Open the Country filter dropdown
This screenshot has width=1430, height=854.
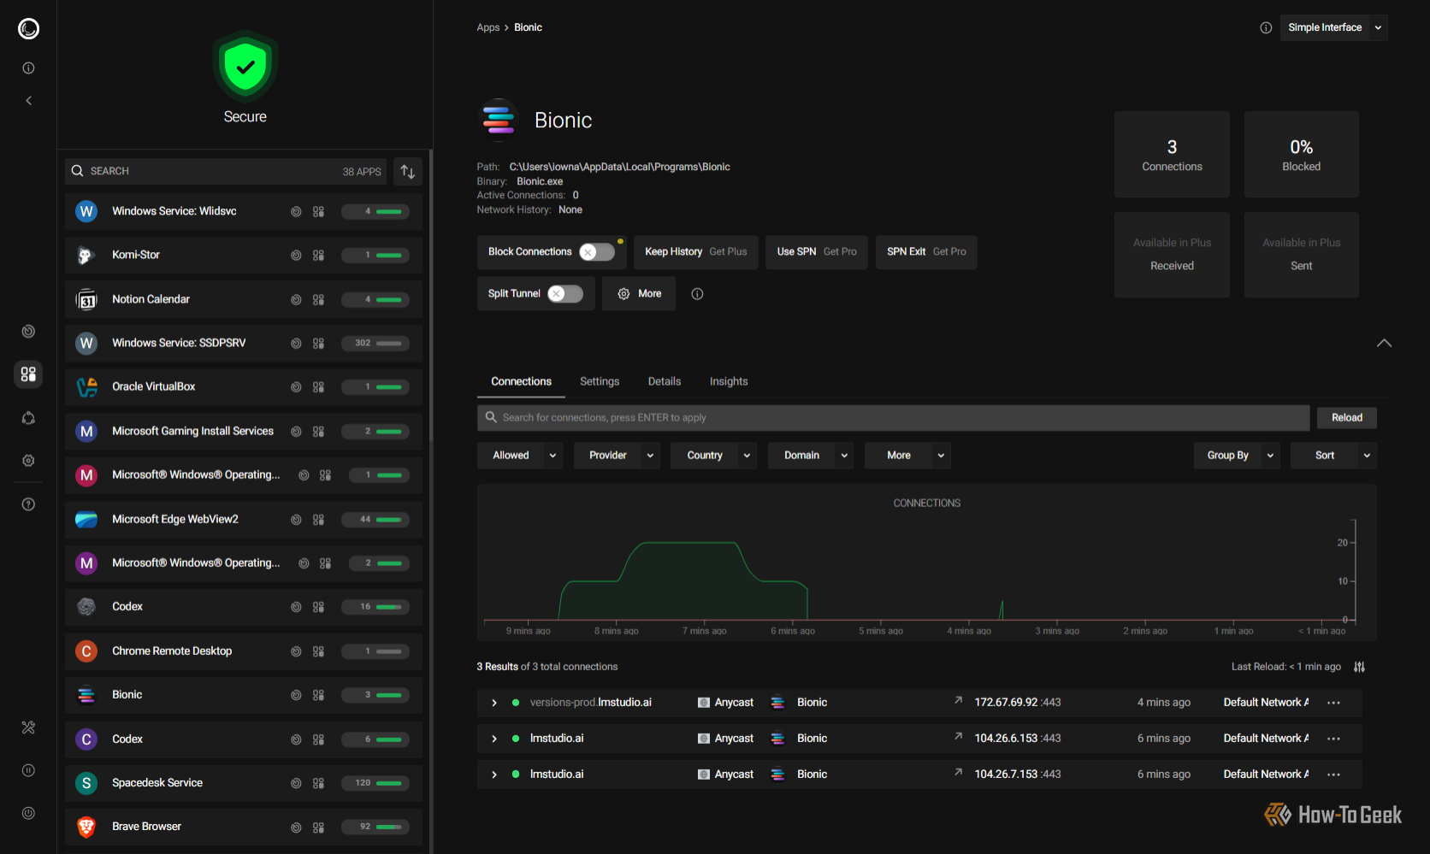pos(714,456)
